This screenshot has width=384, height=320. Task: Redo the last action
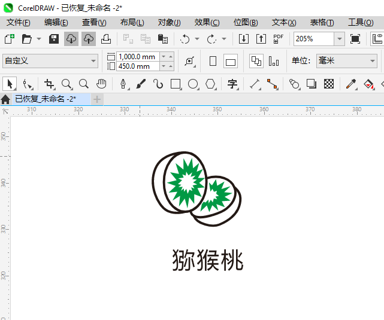pyautogui.click(x=211, y=39)
